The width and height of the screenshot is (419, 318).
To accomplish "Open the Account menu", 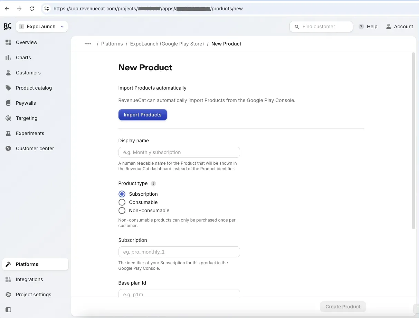I will point(399,27).
